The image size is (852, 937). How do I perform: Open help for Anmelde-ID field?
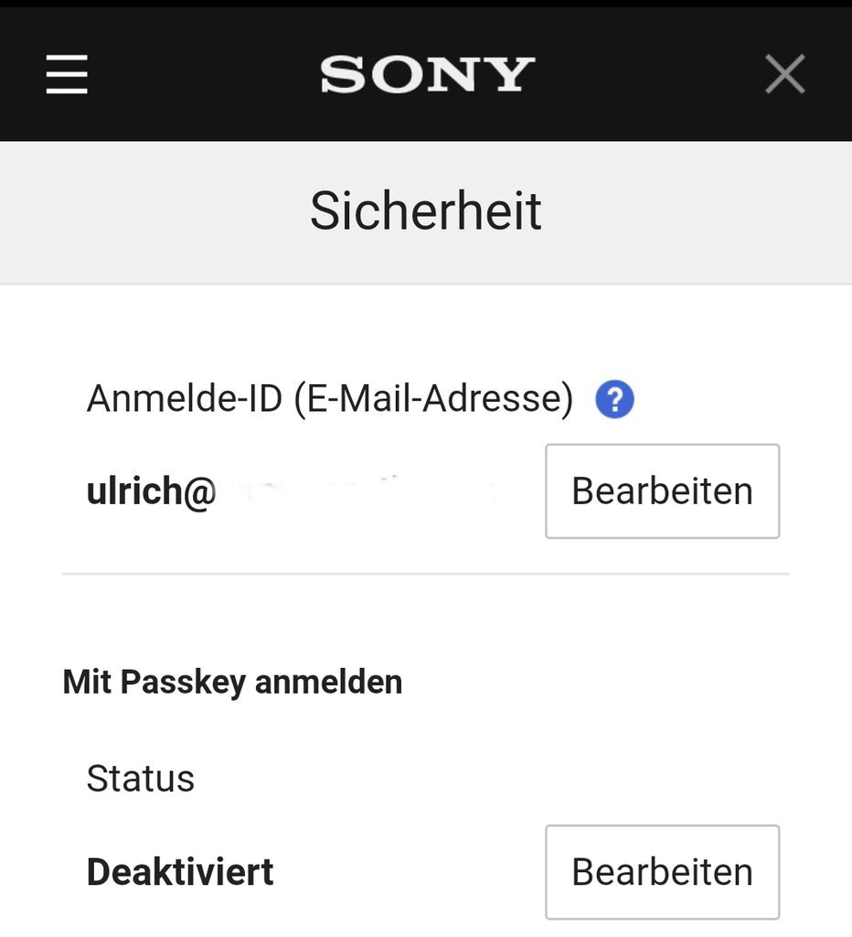tap(614, 400)
